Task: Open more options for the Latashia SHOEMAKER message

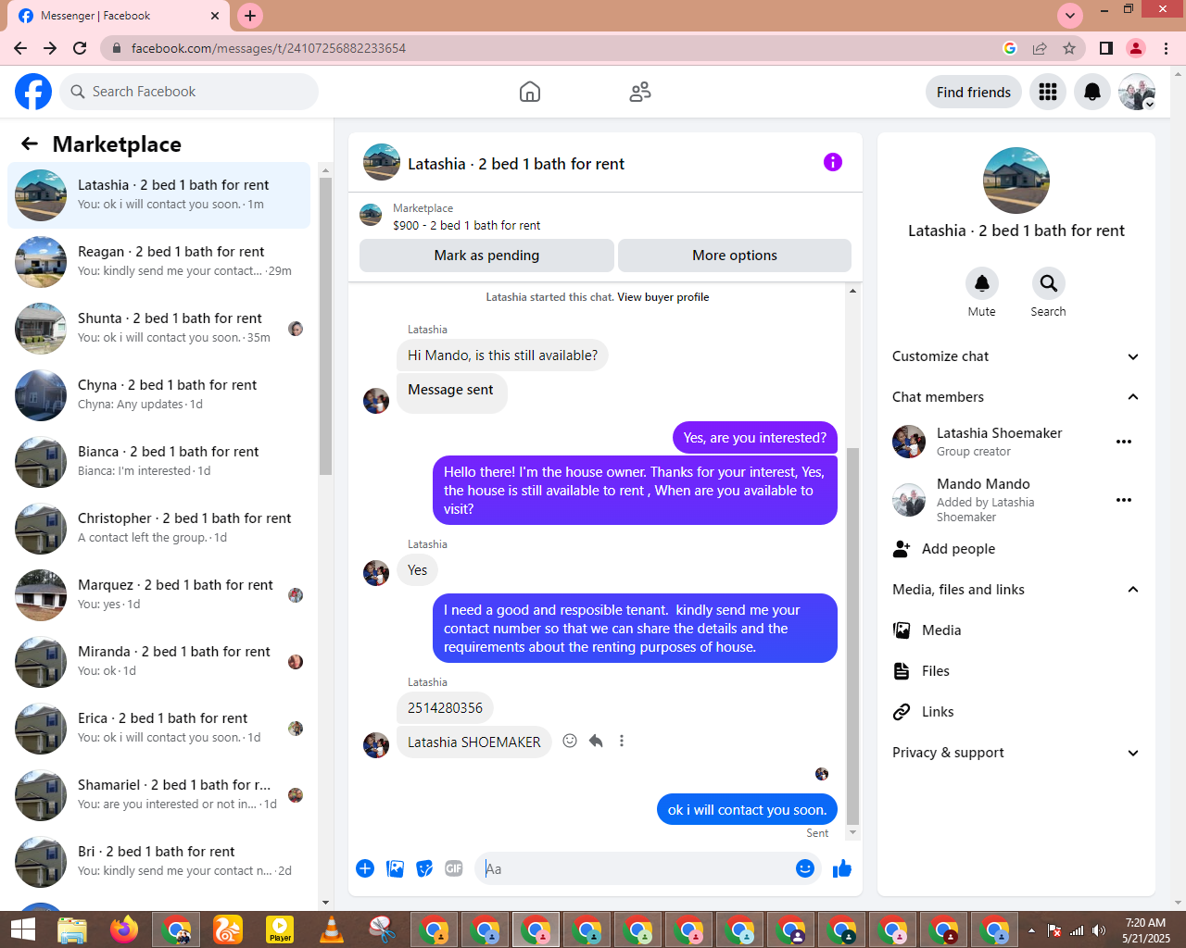Action: 622,741
